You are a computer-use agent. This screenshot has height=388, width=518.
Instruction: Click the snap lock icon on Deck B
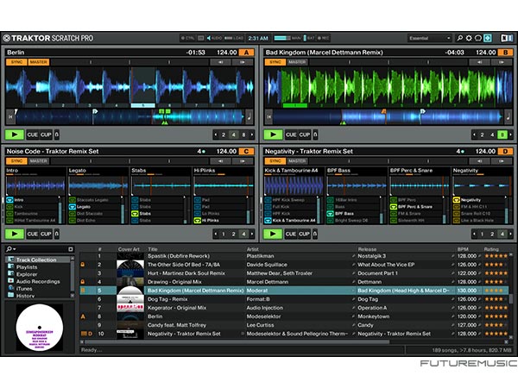tap(315, 135)
